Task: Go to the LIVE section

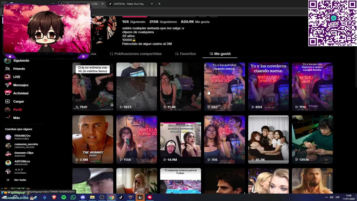Action: (13, 77)
